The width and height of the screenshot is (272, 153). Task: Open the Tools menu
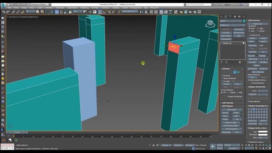click(x=16, y=8)
